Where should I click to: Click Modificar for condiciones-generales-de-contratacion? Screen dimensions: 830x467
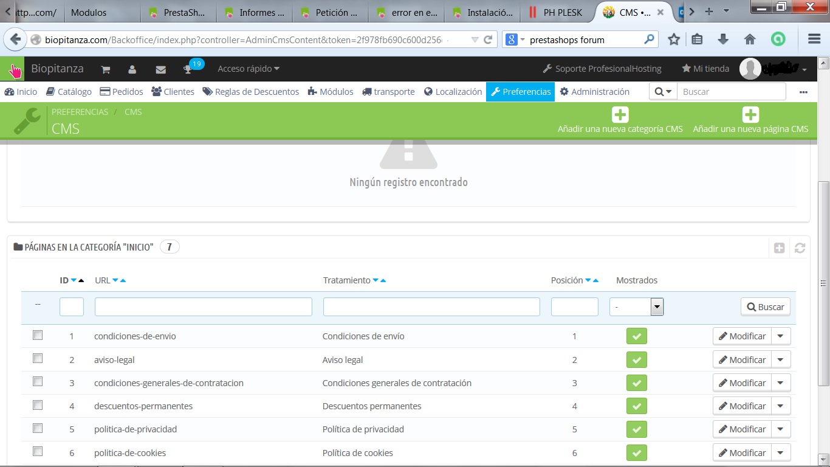pos(742,383)
